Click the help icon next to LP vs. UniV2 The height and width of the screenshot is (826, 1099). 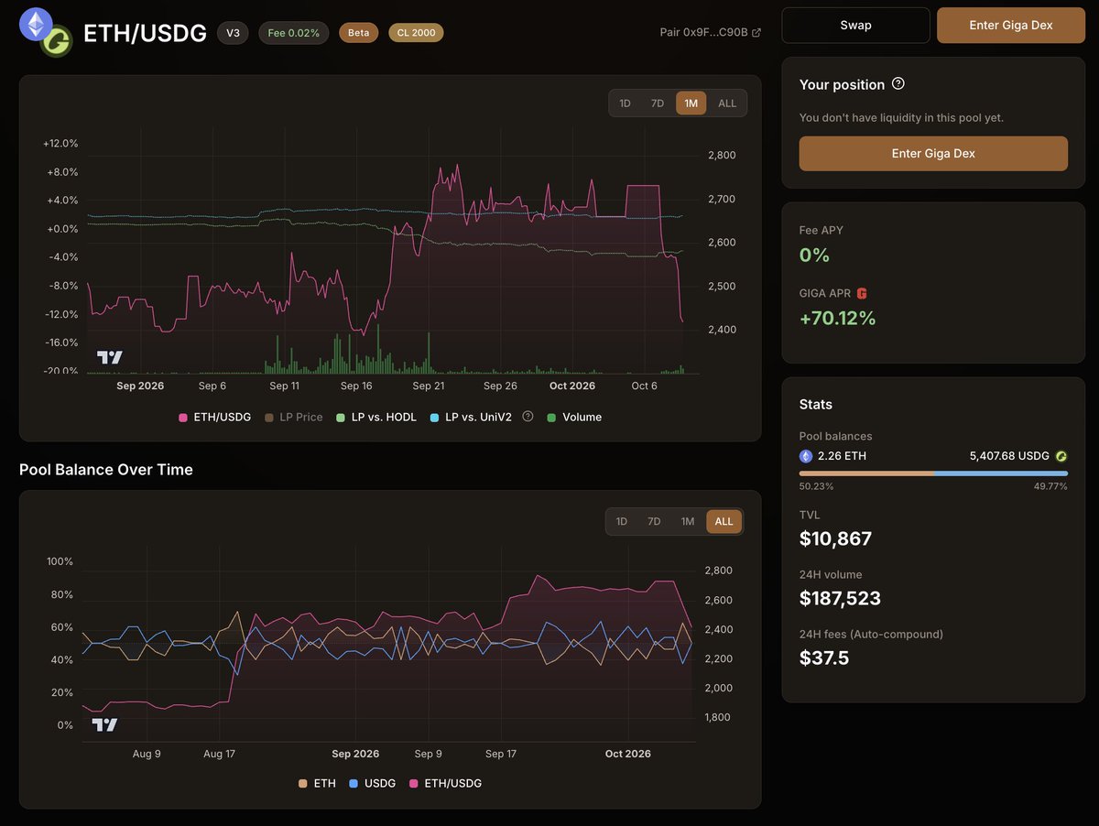(528, 416)
